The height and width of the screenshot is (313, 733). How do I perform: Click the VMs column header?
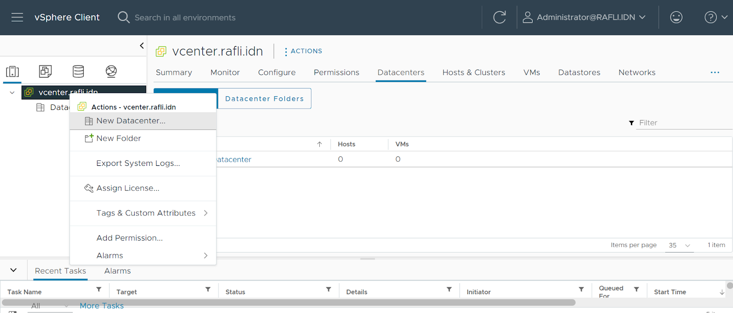pos(402,144)
